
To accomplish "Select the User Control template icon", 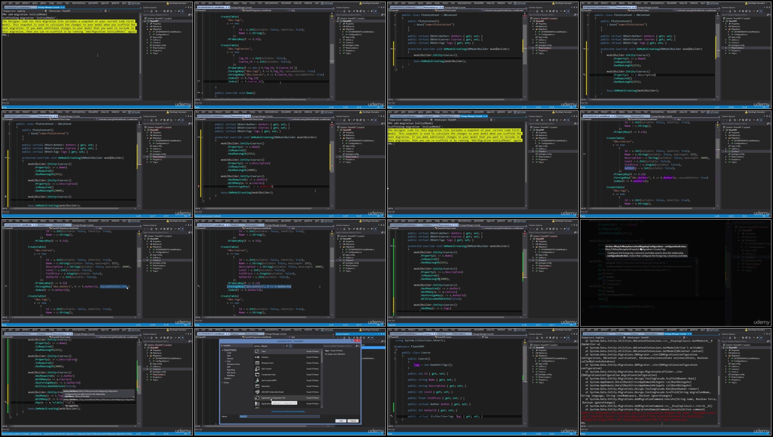I will tap(257, 369).
